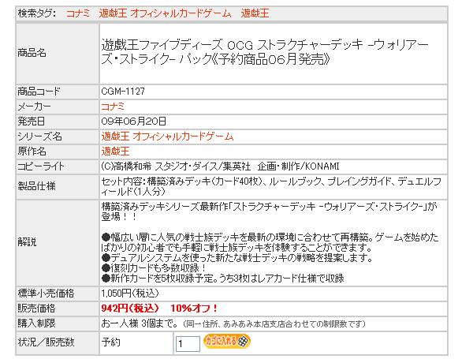
Task: Click the 標準小売価格 row label
Action: 46,294
